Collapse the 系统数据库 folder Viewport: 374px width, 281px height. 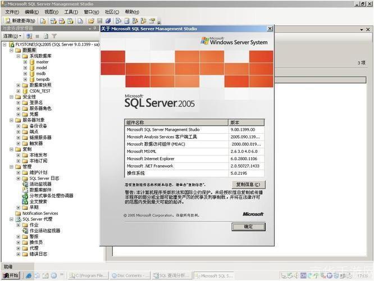pos(18,56)
